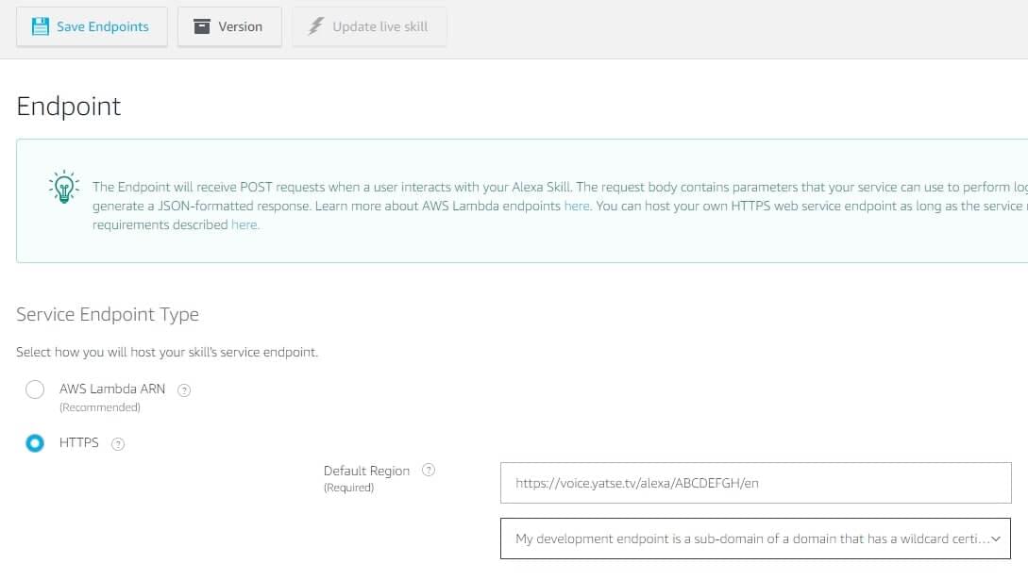This screenshot has width=1028, height=580.
Task: Open the help icon next to AWS Lambda ARN
Action: coord(184,390)
